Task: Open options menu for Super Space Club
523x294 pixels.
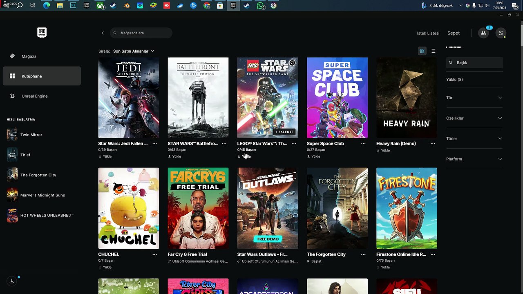Action: pyautogui.click(x=363, y=144)
